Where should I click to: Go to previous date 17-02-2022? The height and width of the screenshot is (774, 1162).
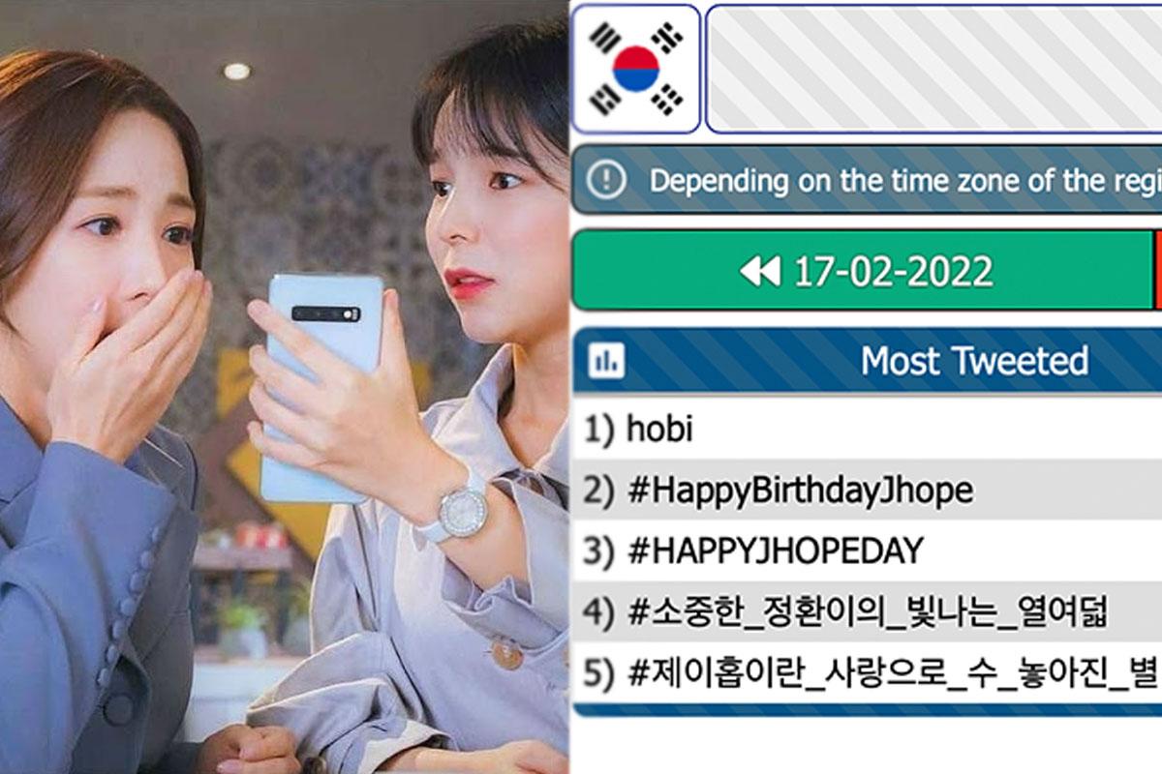coord(863,271)
